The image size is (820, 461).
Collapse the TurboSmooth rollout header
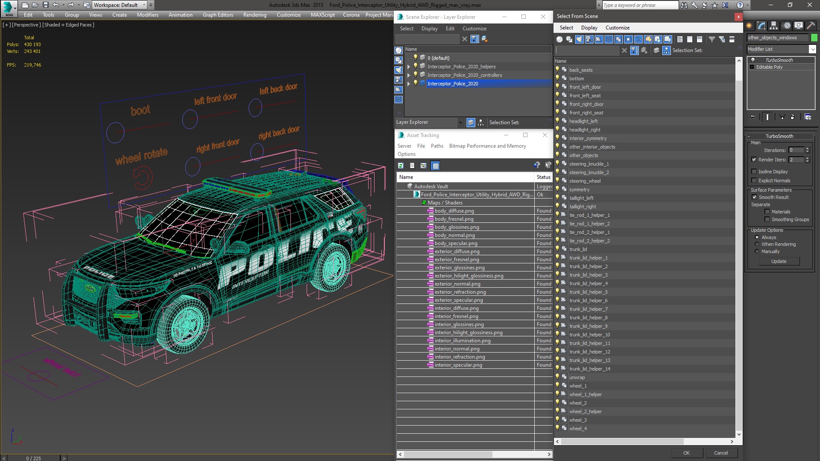pos(779,136)
